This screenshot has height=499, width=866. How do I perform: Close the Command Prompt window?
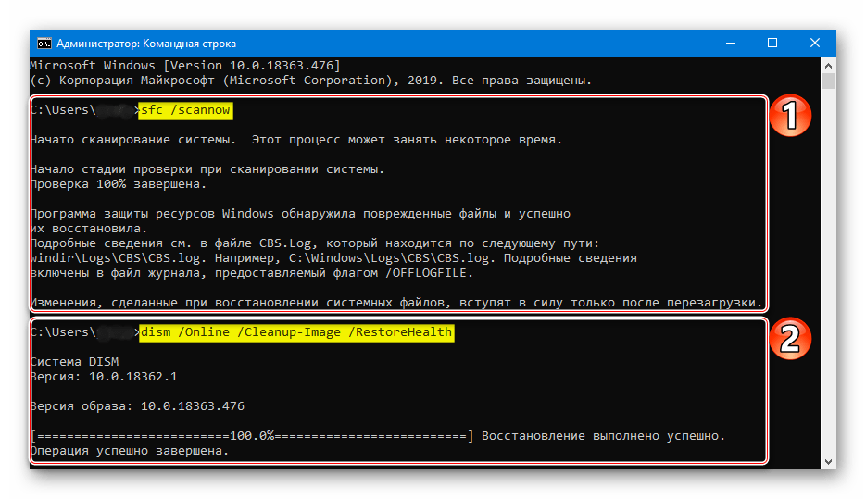[x=815, y=44]
